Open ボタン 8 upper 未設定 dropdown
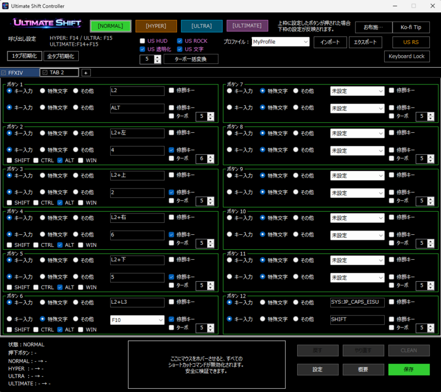Image resolution: width=441 pixels, height=392 pixels. [x=357, y=133]
